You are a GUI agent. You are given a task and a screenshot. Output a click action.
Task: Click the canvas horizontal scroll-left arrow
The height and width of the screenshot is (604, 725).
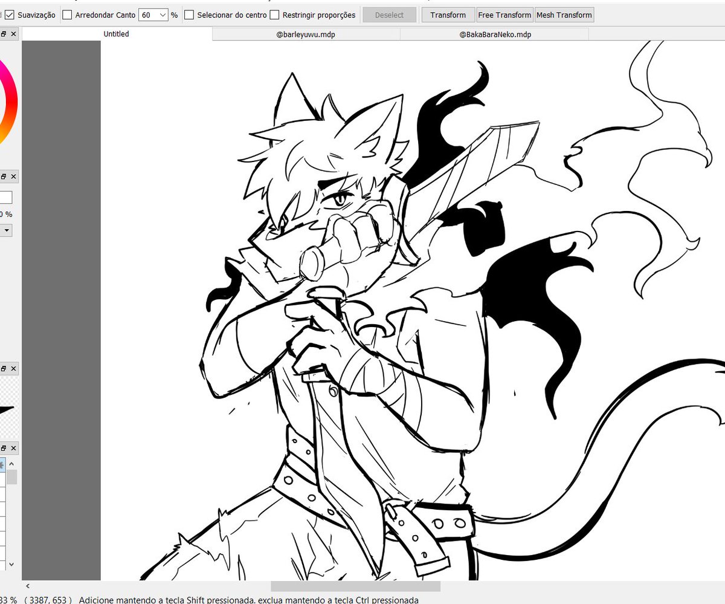[27, 586]
